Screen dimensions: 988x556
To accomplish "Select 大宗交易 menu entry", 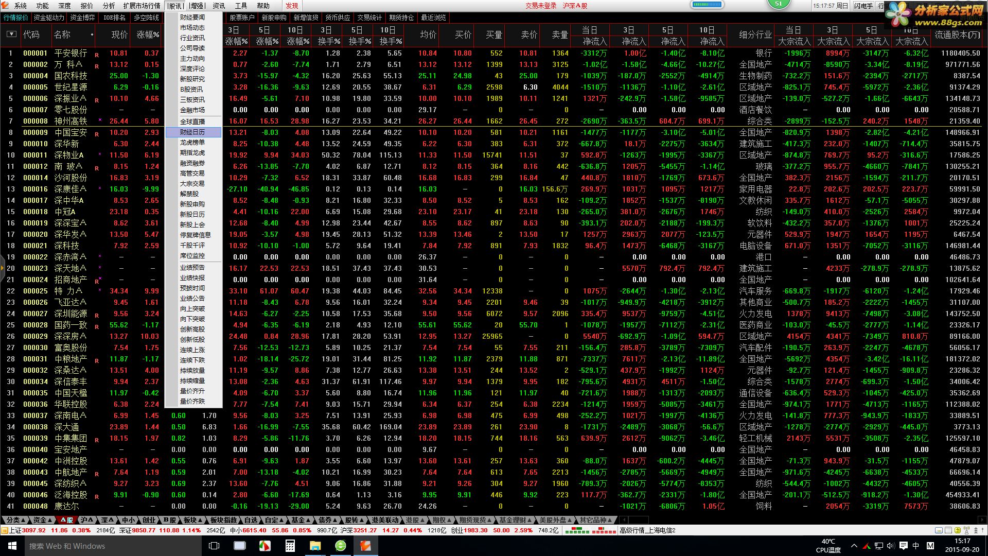I will click(193, 184).
